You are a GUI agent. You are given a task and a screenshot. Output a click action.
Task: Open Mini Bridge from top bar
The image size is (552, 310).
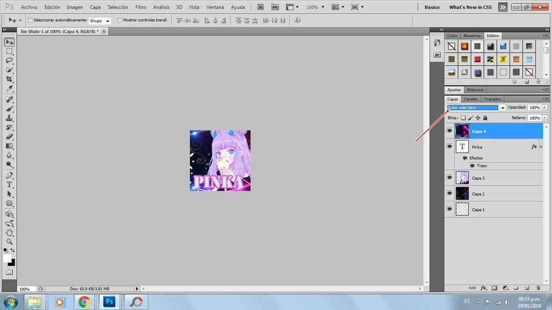point(275,7)
